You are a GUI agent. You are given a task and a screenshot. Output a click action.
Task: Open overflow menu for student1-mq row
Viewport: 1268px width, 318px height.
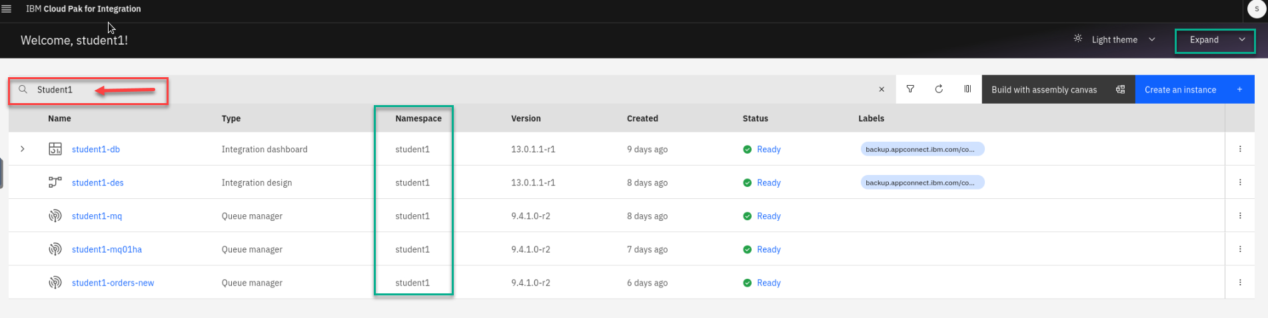[1240, 216]
